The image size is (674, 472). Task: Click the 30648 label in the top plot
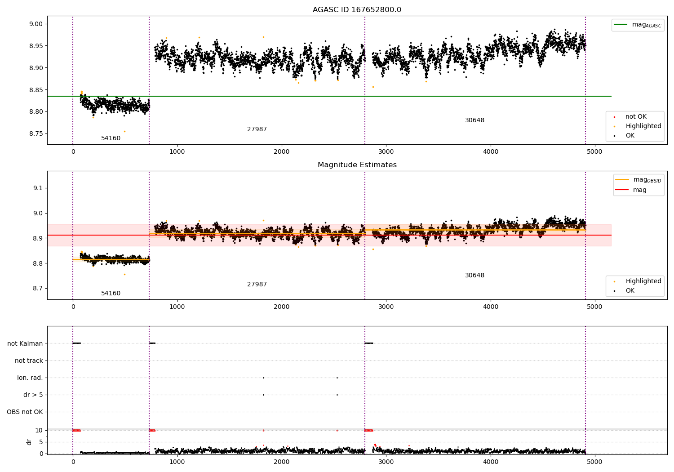tap(474, 120)
